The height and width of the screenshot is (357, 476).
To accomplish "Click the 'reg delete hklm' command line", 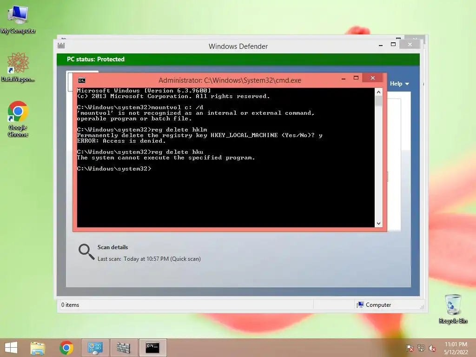I will pos(142,130).
